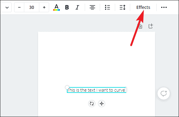The width and height of the screenshot is (179, 117).
Task: Toggle bold formatting
Action: 67,8
